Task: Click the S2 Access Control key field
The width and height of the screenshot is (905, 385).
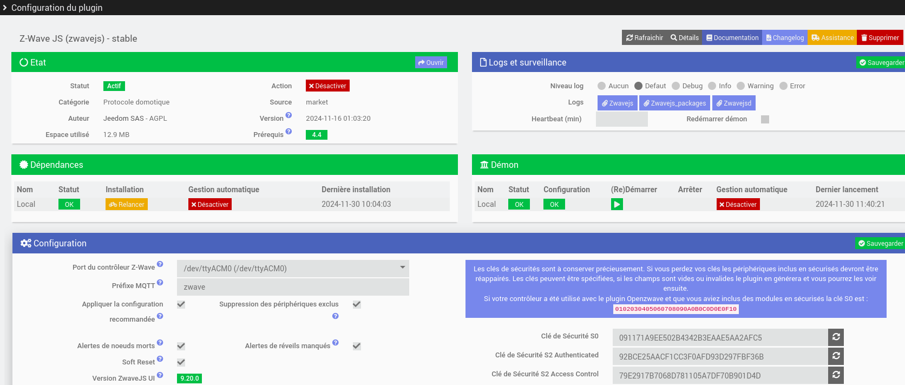Action: point(720,375)
